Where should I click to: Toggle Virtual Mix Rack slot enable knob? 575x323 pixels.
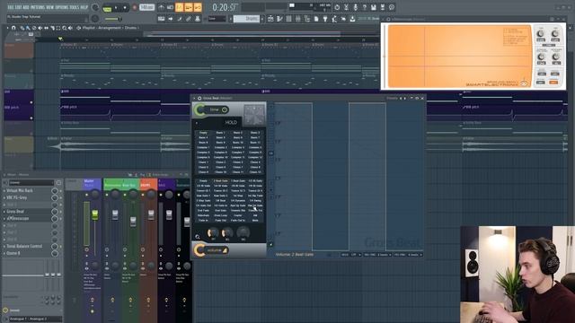pyautogui.click(x=55, y=191)
